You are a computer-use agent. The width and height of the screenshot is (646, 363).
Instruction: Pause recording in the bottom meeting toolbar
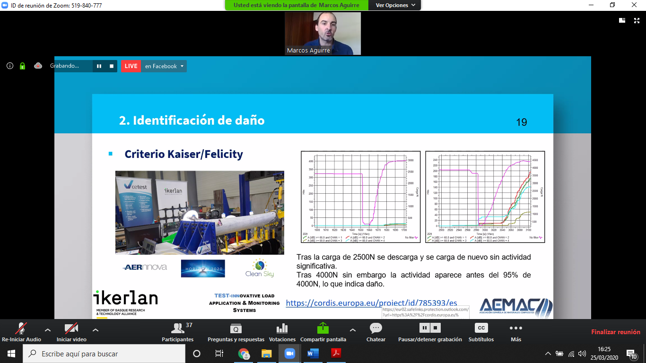(x=425, y=328)
